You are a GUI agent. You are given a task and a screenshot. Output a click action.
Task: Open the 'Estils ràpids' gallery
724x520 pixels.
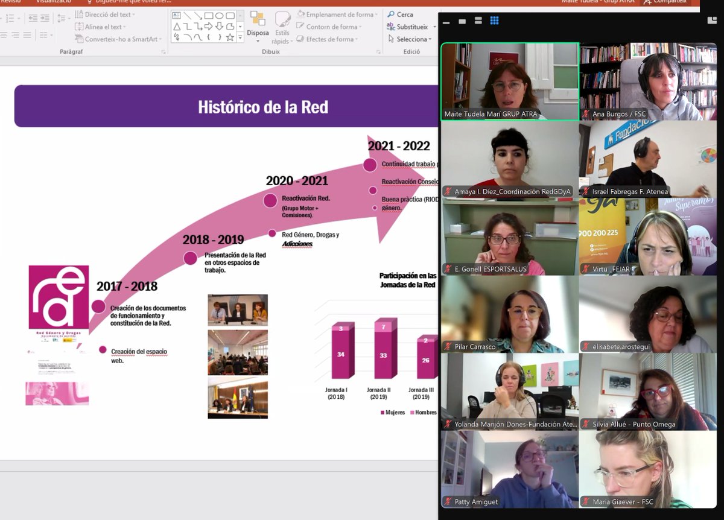pyautogui.click(x=281, y=28)
